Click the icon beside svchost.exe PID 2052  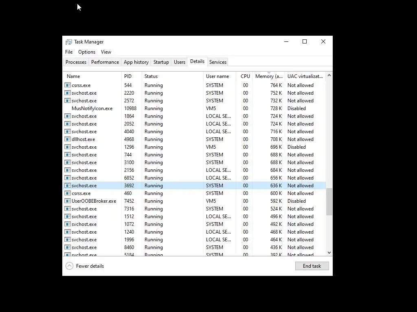point(68,123)
